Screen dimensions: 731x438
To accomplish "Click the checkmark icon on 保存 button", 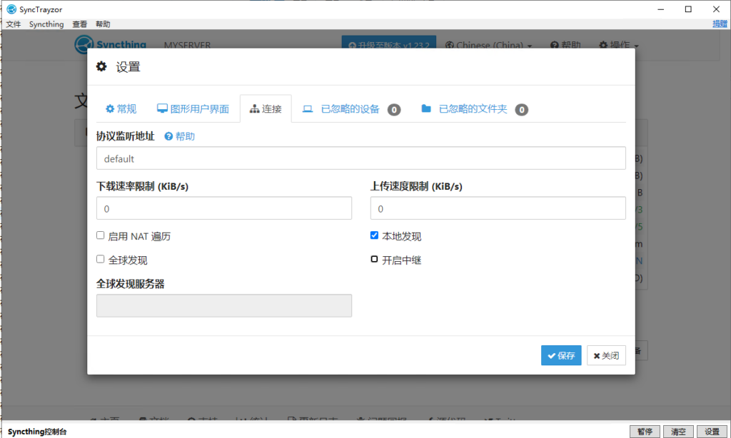I will click(x=552, y=356).
